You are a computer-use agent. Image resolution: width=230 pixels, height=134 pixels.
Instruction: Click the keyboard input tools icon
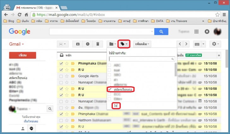[197, 44]
